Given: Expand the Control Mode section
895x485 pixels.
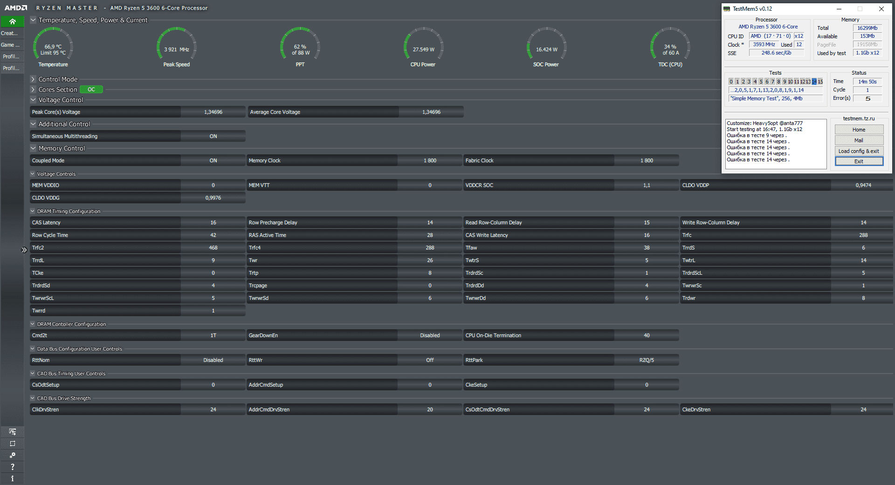Looking at the screenshot, I should point(33,79).
